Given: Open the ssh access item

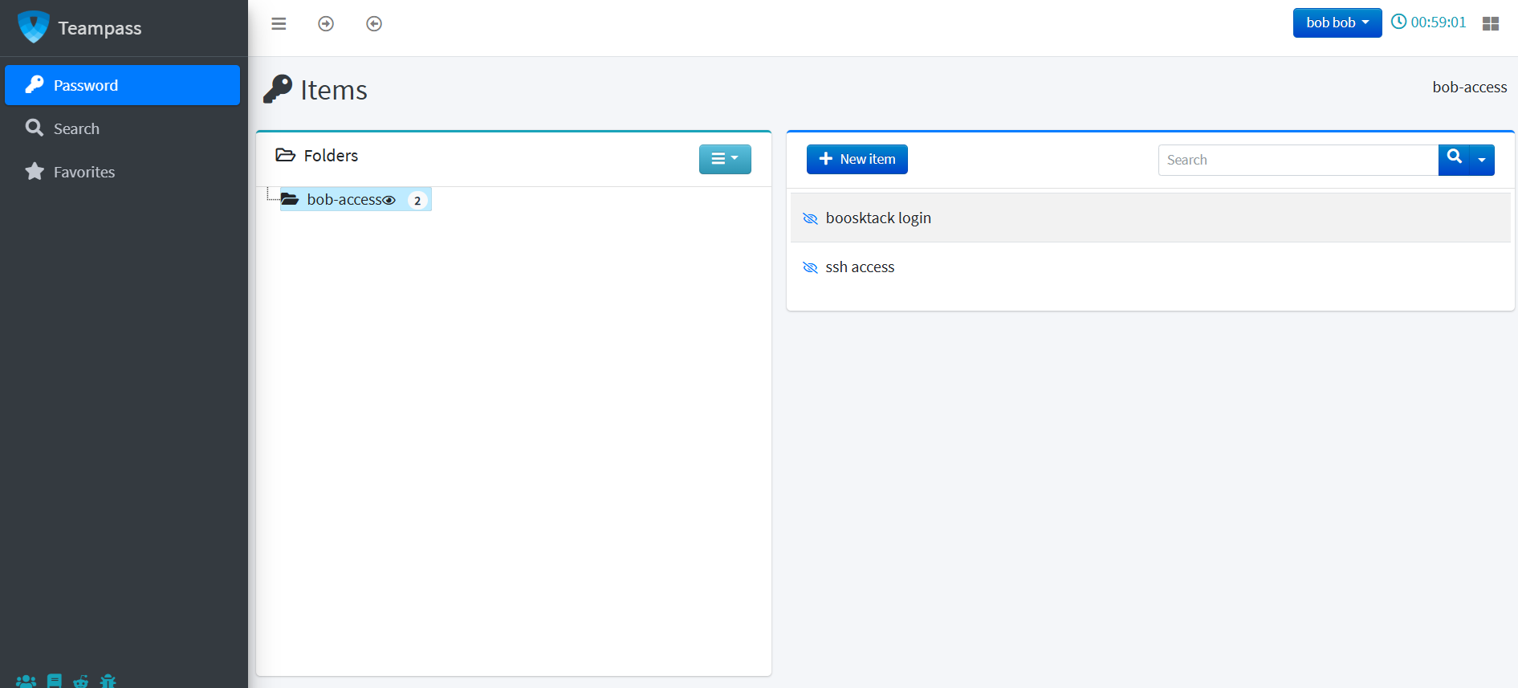Looking at the screenshot, I should [1150, 267].
